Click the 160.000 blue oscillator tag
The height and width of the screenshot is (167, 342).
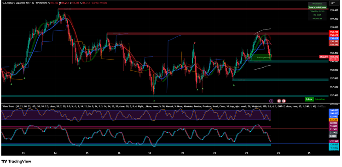coord(334,110)
